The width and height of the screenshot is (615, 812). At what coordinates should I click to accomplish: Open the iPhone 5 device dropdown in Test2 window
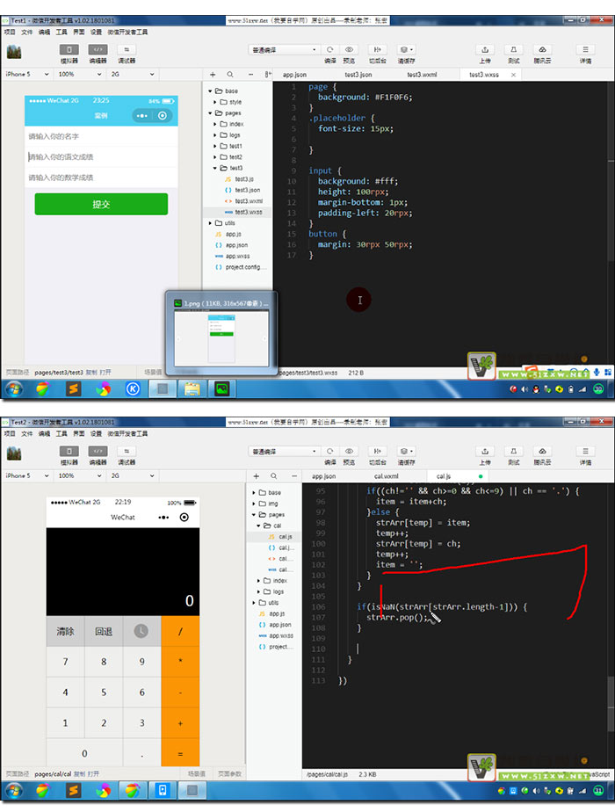(27, 476)
